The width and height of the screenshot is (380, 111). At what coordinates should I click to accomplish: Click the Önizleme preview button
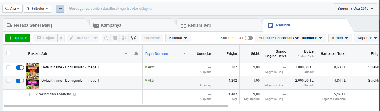click(152, 38)
